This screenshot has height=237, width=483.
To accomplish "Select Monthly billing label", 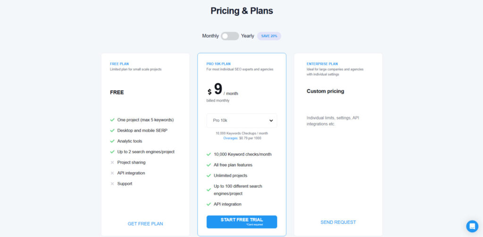I will pyautogui.click(x=210, y=36).
